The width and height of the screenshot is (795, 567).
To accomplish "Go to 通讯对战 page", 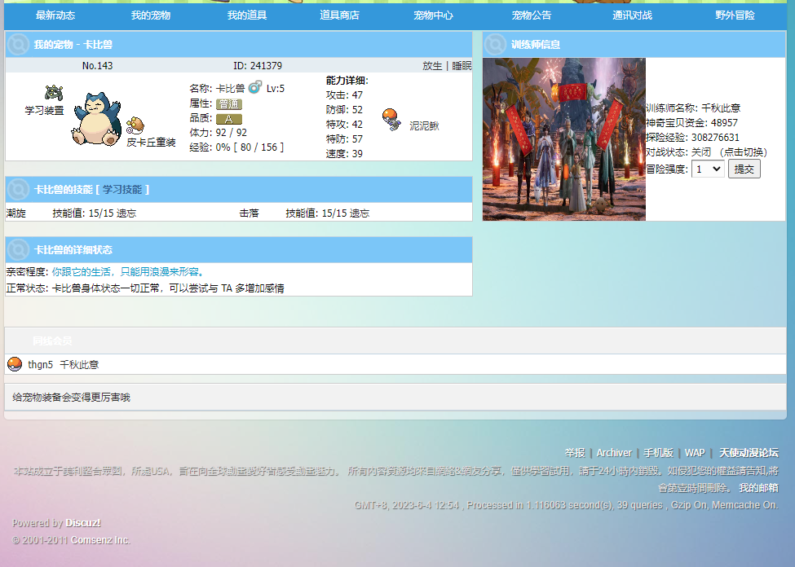I will pyautogui.click(x=632, y=15).
